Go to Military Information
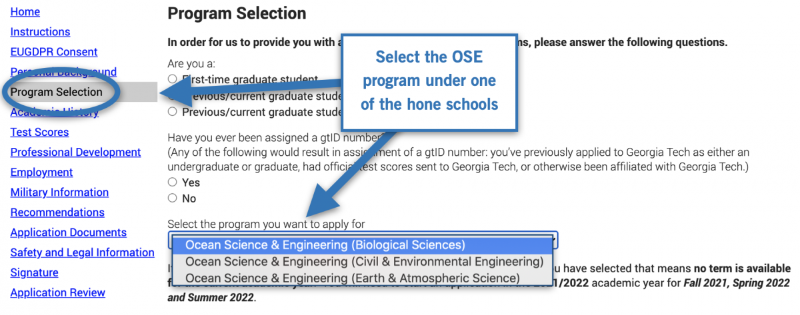Viewport: 800px width, 315px height. click(59, 192)
